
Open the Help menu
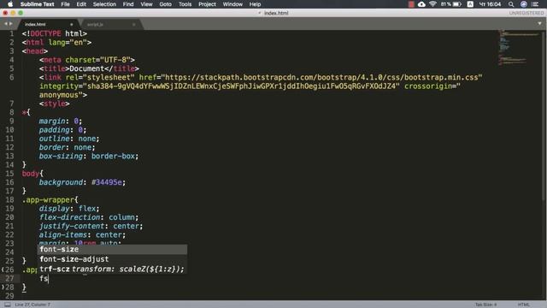tap(255, 4)
